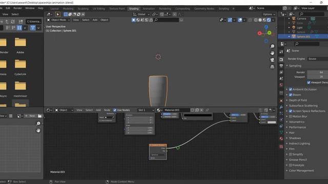Switch to the Shading workspace tab
This screenshot has width=328, height=184.
134,9
